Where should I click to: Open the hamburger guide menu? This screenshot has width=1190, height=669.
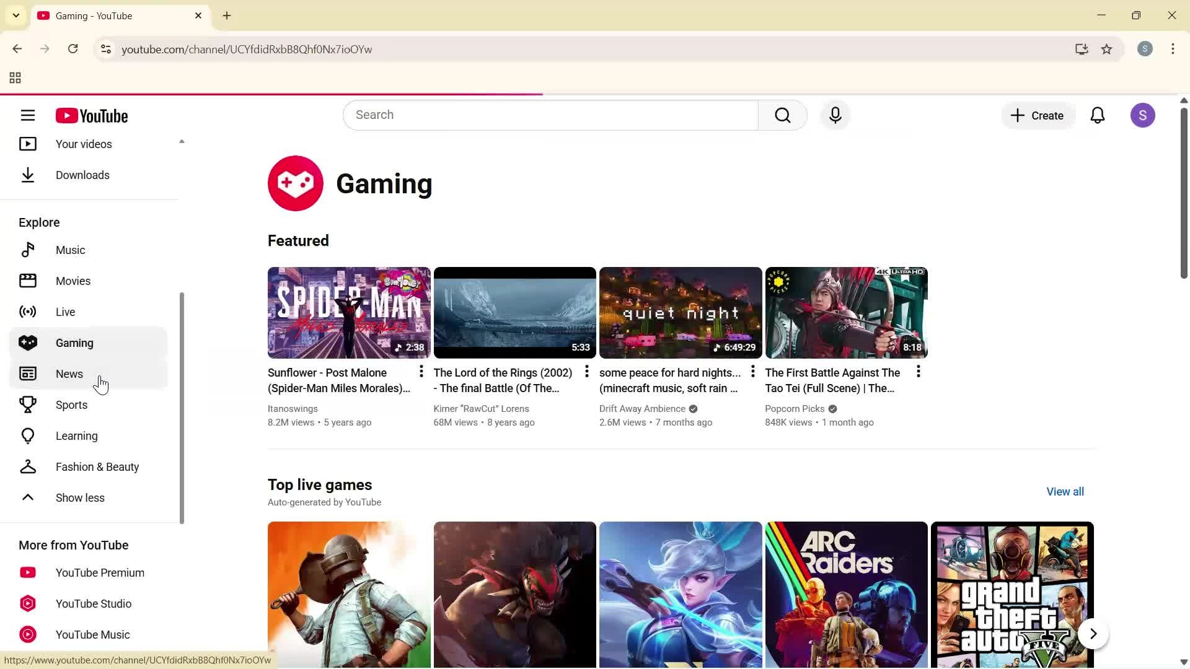28,115
